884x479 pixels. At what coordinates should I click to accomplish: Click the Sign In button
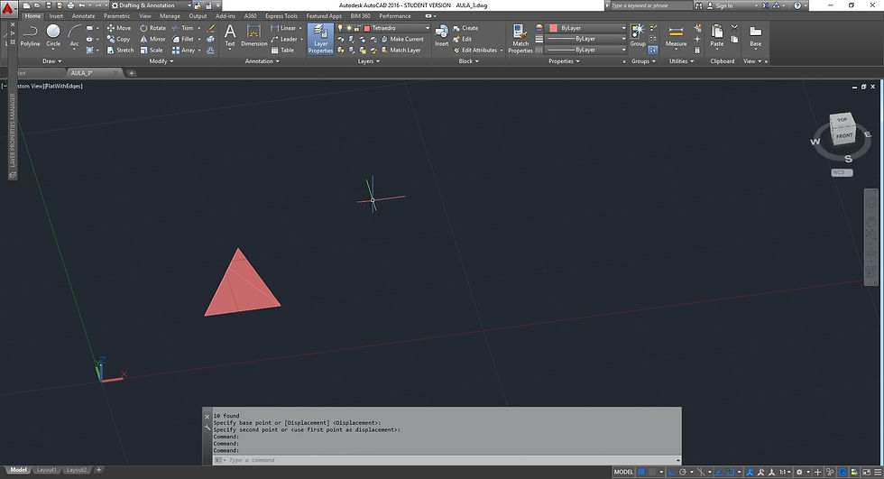723,5
